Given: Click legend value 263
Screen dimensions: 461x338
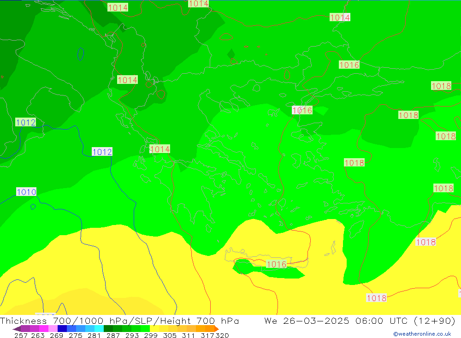Looking at the screenshot, I should [x=38, y=335].
